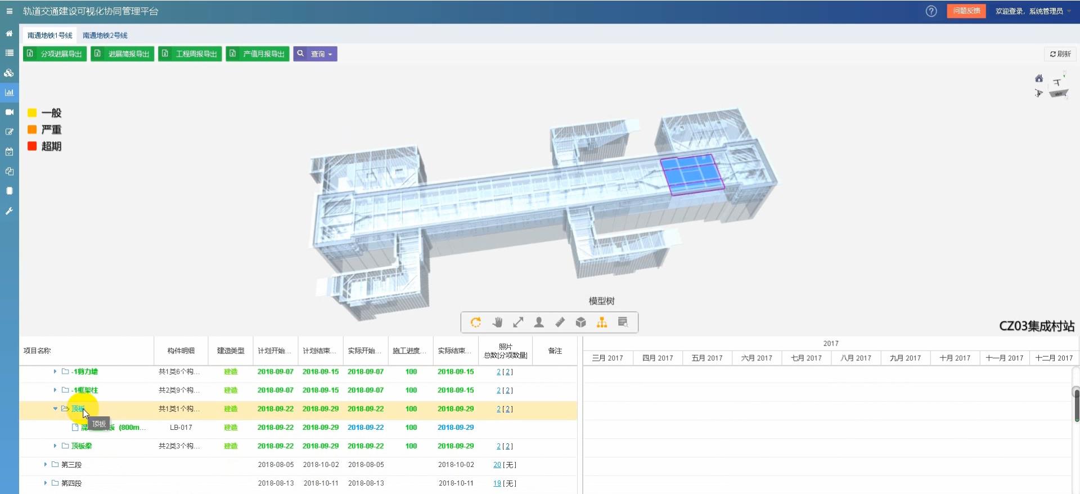Viewport: 1080px width, 494px height.
Task: Click the red 超期 legend swatch
Action: coord(32,146)
